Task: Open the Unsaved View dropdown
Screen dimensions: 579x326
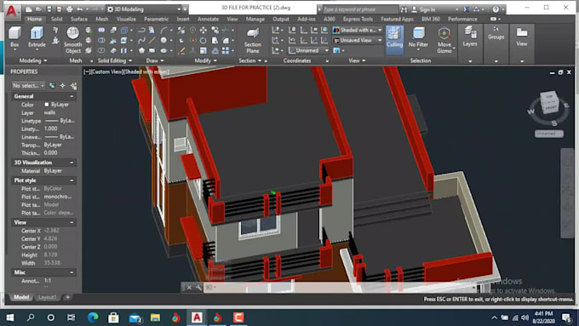Action: [358, 40]
